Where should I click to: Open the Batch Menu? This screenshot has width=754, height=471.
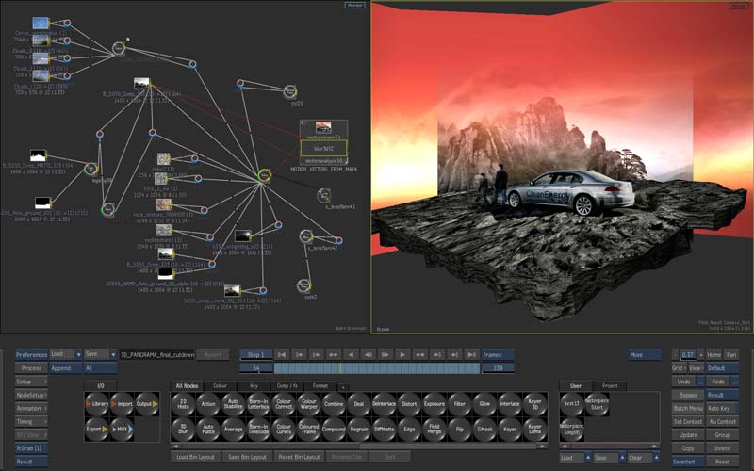688,409
